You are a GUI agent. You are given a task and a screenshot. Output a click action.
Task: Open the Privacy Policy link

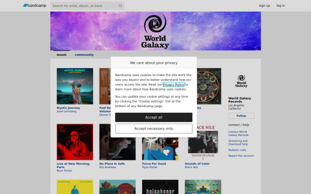[x=173, y=84]
